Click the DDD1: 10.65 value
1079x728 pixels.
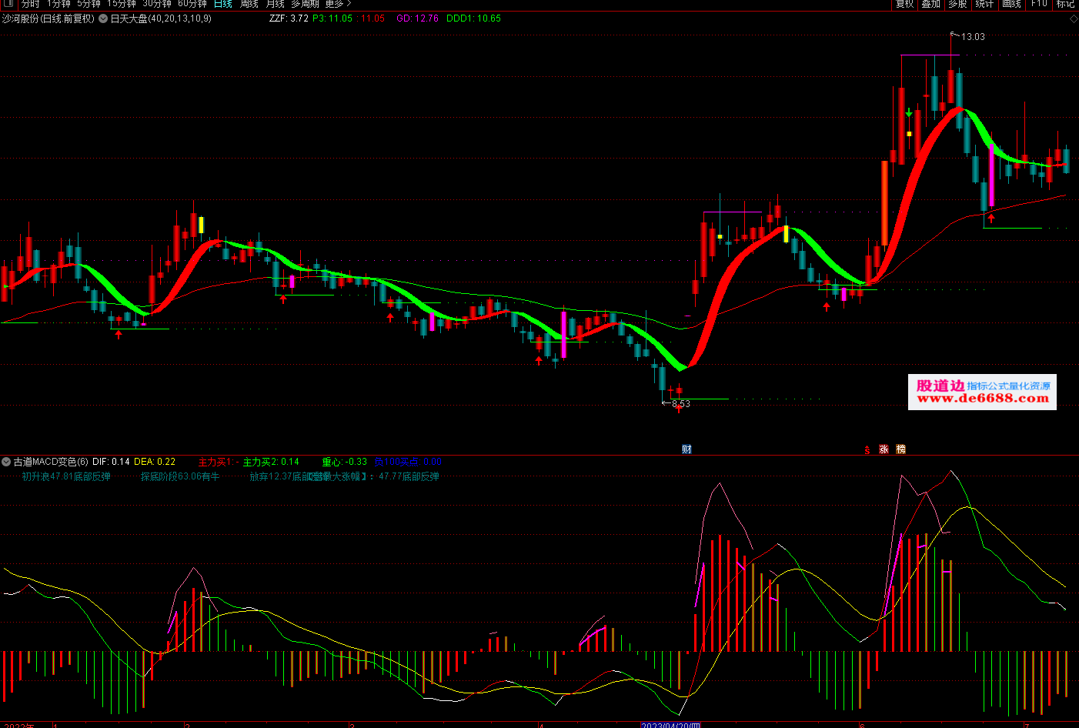click(473, 18)
